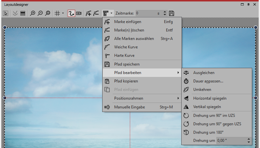Click the save icon beside Zeitmarke
This screenshot has width=260, height=148.
(171, 13)
